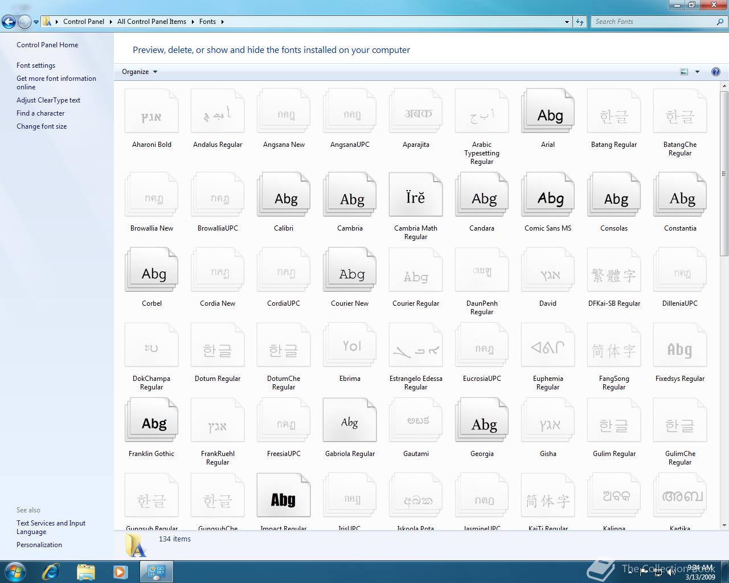Open the address bar history dropdown
729x583 pixels.
tap(567, 22)
